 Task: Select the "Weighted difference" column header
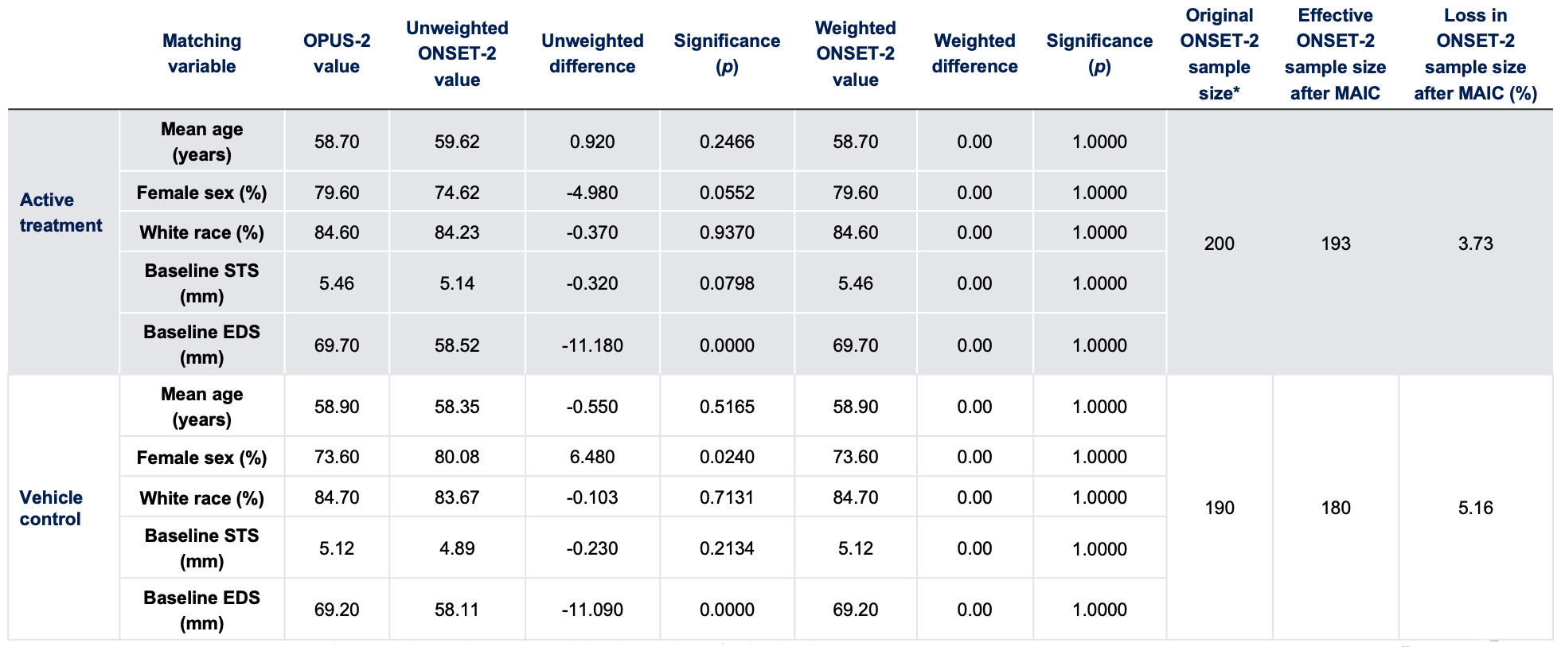[x=974, y=53]
